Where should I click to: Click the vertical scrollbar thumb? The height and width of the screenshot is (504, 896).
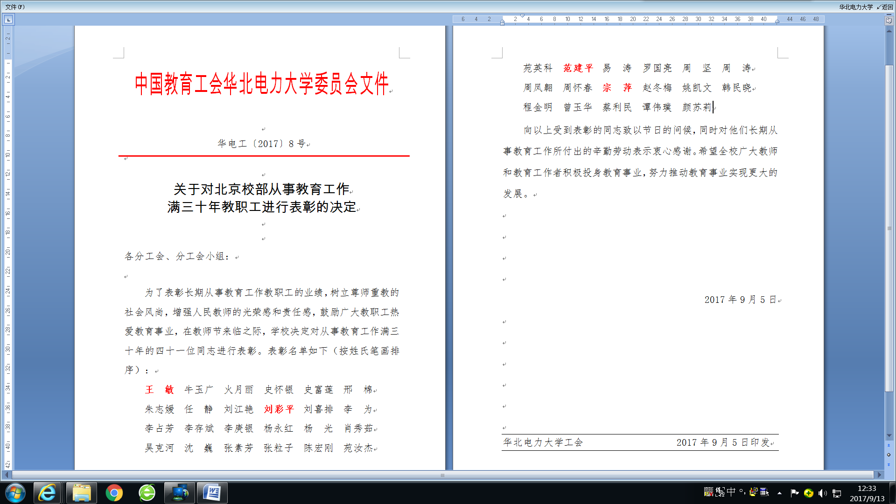tap(889, 229)
